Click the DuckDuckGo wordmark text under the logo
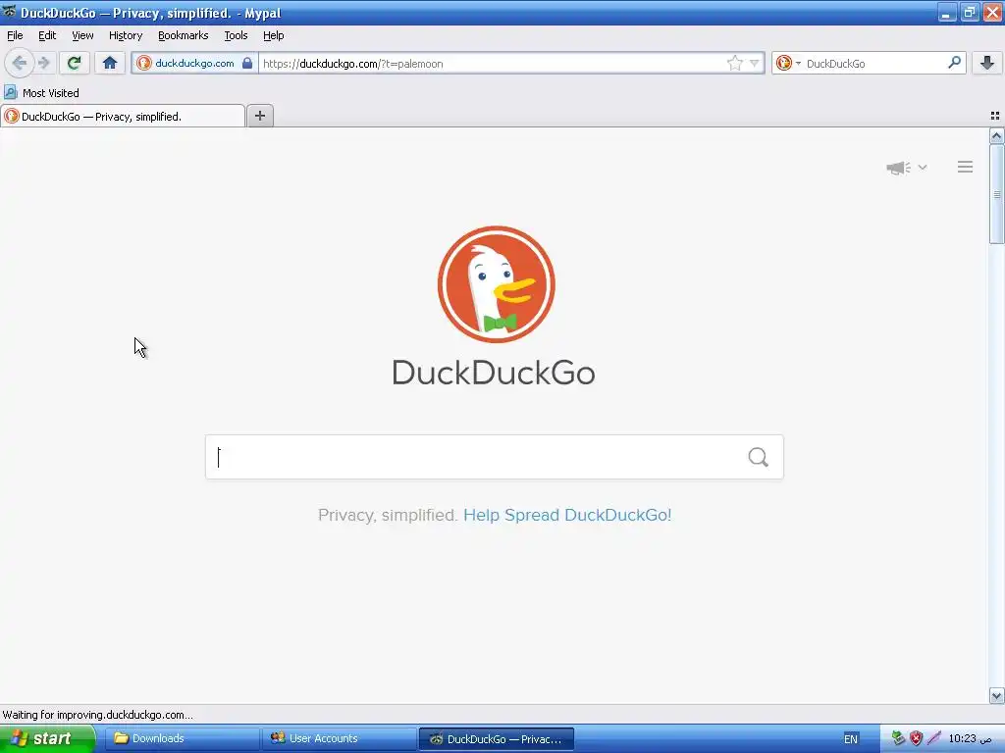This screenshot has height=753, width=1005. coord(494,373)
